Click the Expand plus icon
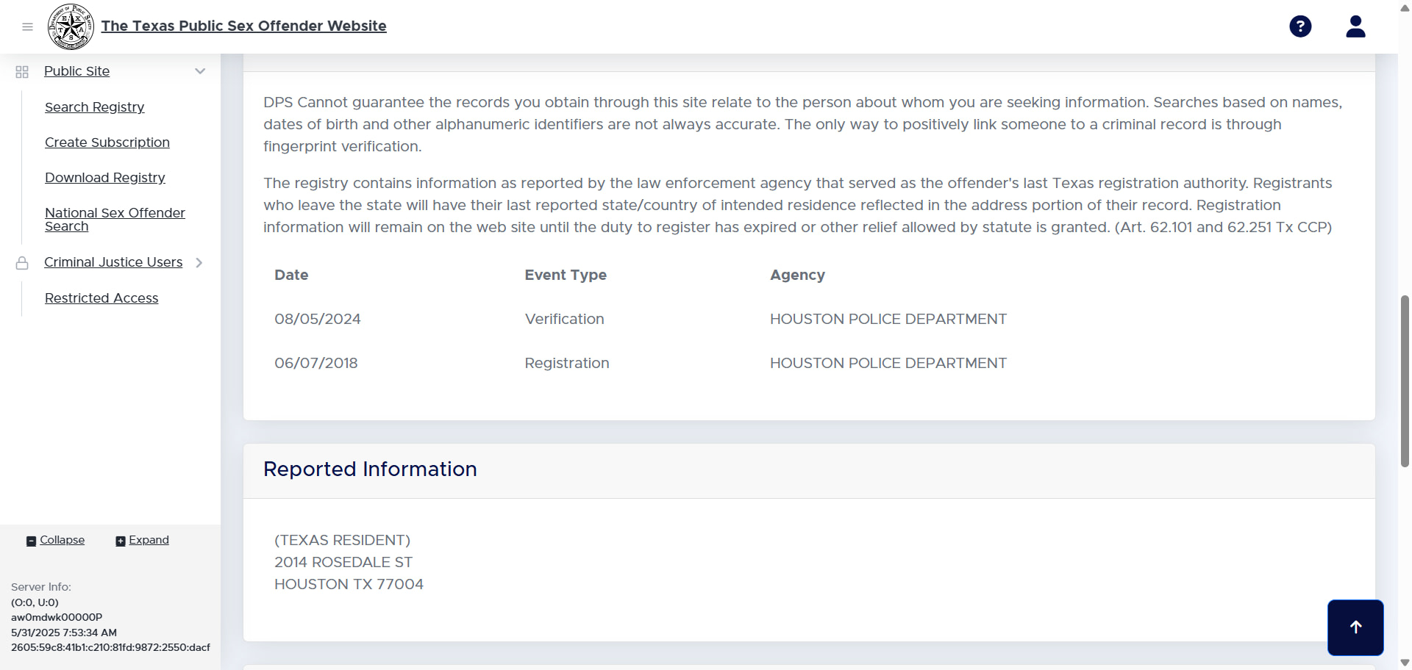Viewport: 1412px width, 670px height. 121,541
